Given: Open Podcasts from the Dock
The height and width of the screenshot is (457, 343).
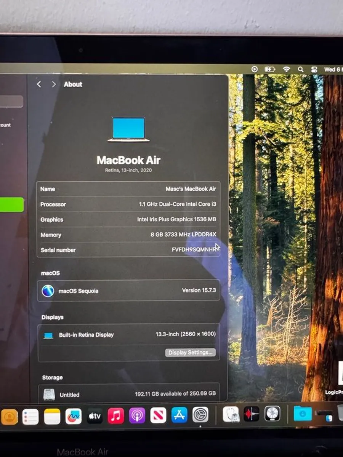Looking at the screenshot, I should [x=137, y=415].
